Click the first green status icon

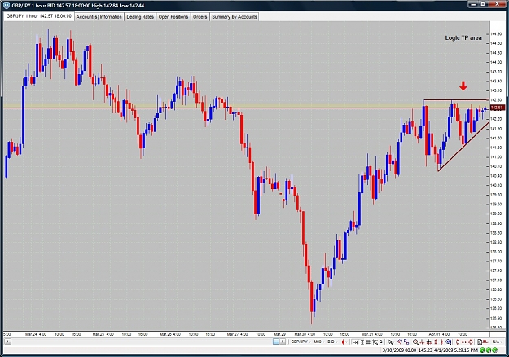point(483,350)
